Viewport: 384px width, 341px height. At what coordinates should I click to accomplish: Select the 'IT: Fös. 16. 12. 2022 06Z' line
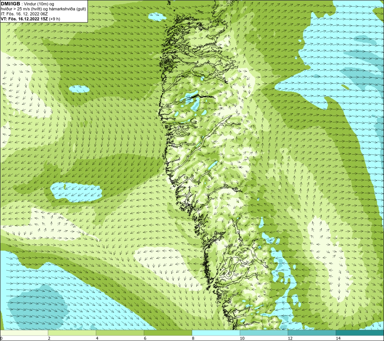pyautogui.click(x=24, y=14)
